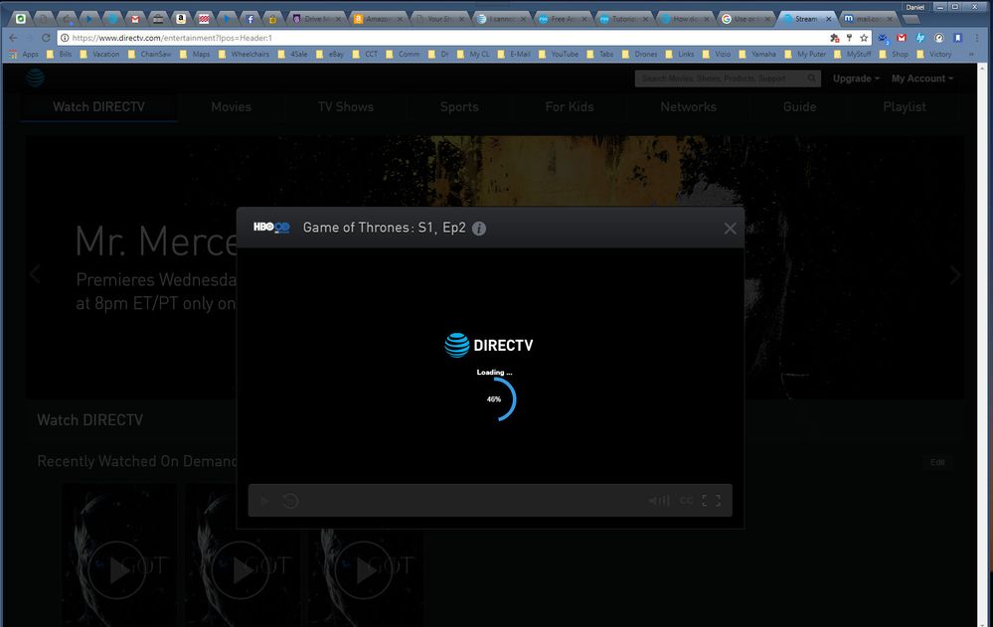The width and height of the screenshot is (993, 627).
Task: Click the Edit button for Recently Watched
Action: tap(937, 463)
